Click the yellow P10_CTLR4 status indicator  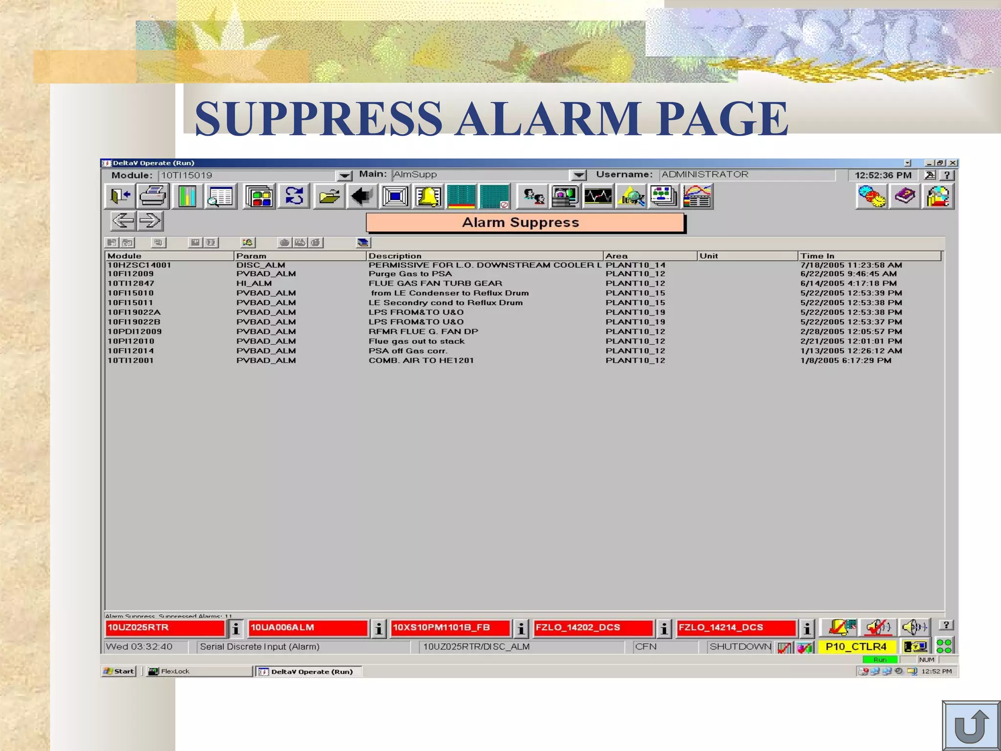856,647
